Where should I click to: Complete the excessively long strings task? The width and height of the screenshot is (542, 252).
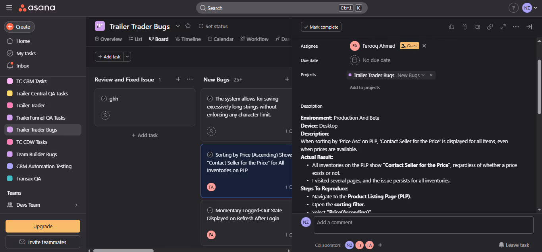pyautogui.click(x=210, y=99)
